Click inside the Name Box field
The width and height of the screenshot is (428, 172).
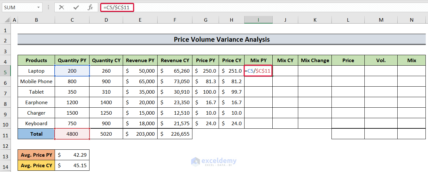coord(19,7)
